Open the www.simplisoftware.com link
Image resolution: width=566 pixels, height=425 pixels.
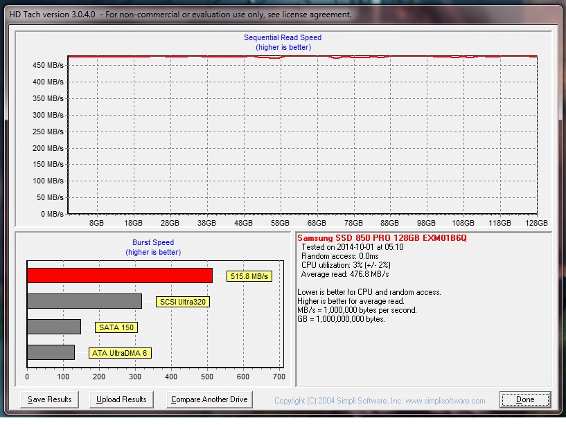pyautogui.click(x=445, y=401)
